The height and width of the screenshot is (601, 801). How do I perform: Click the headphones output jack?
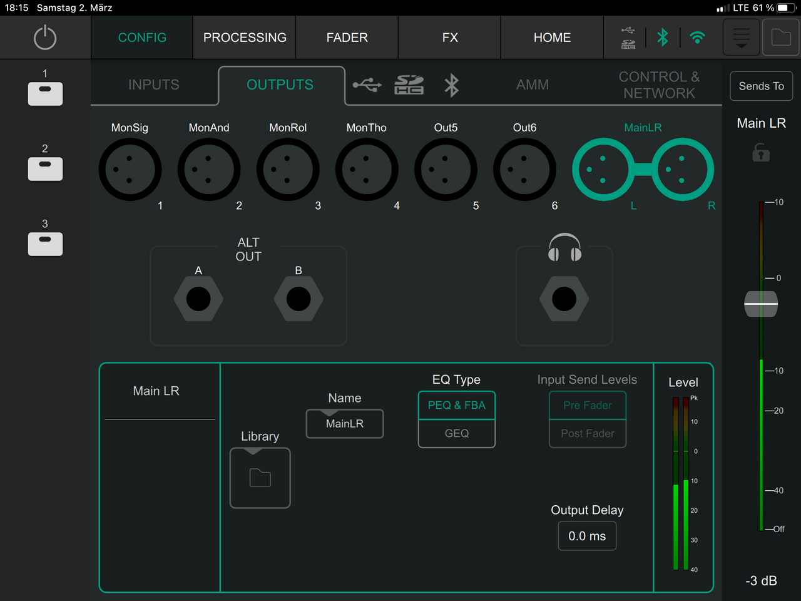[564, 299]
